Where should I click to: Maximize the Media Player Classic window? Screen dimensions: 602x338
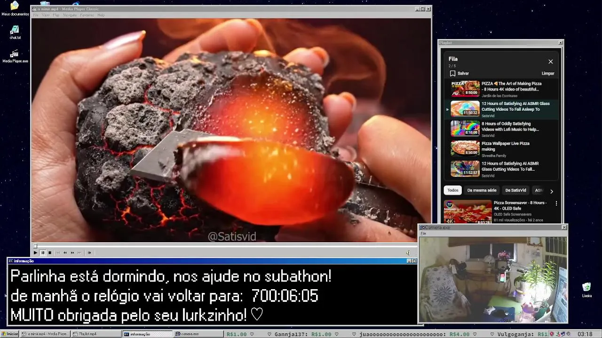tap(422, 9)
